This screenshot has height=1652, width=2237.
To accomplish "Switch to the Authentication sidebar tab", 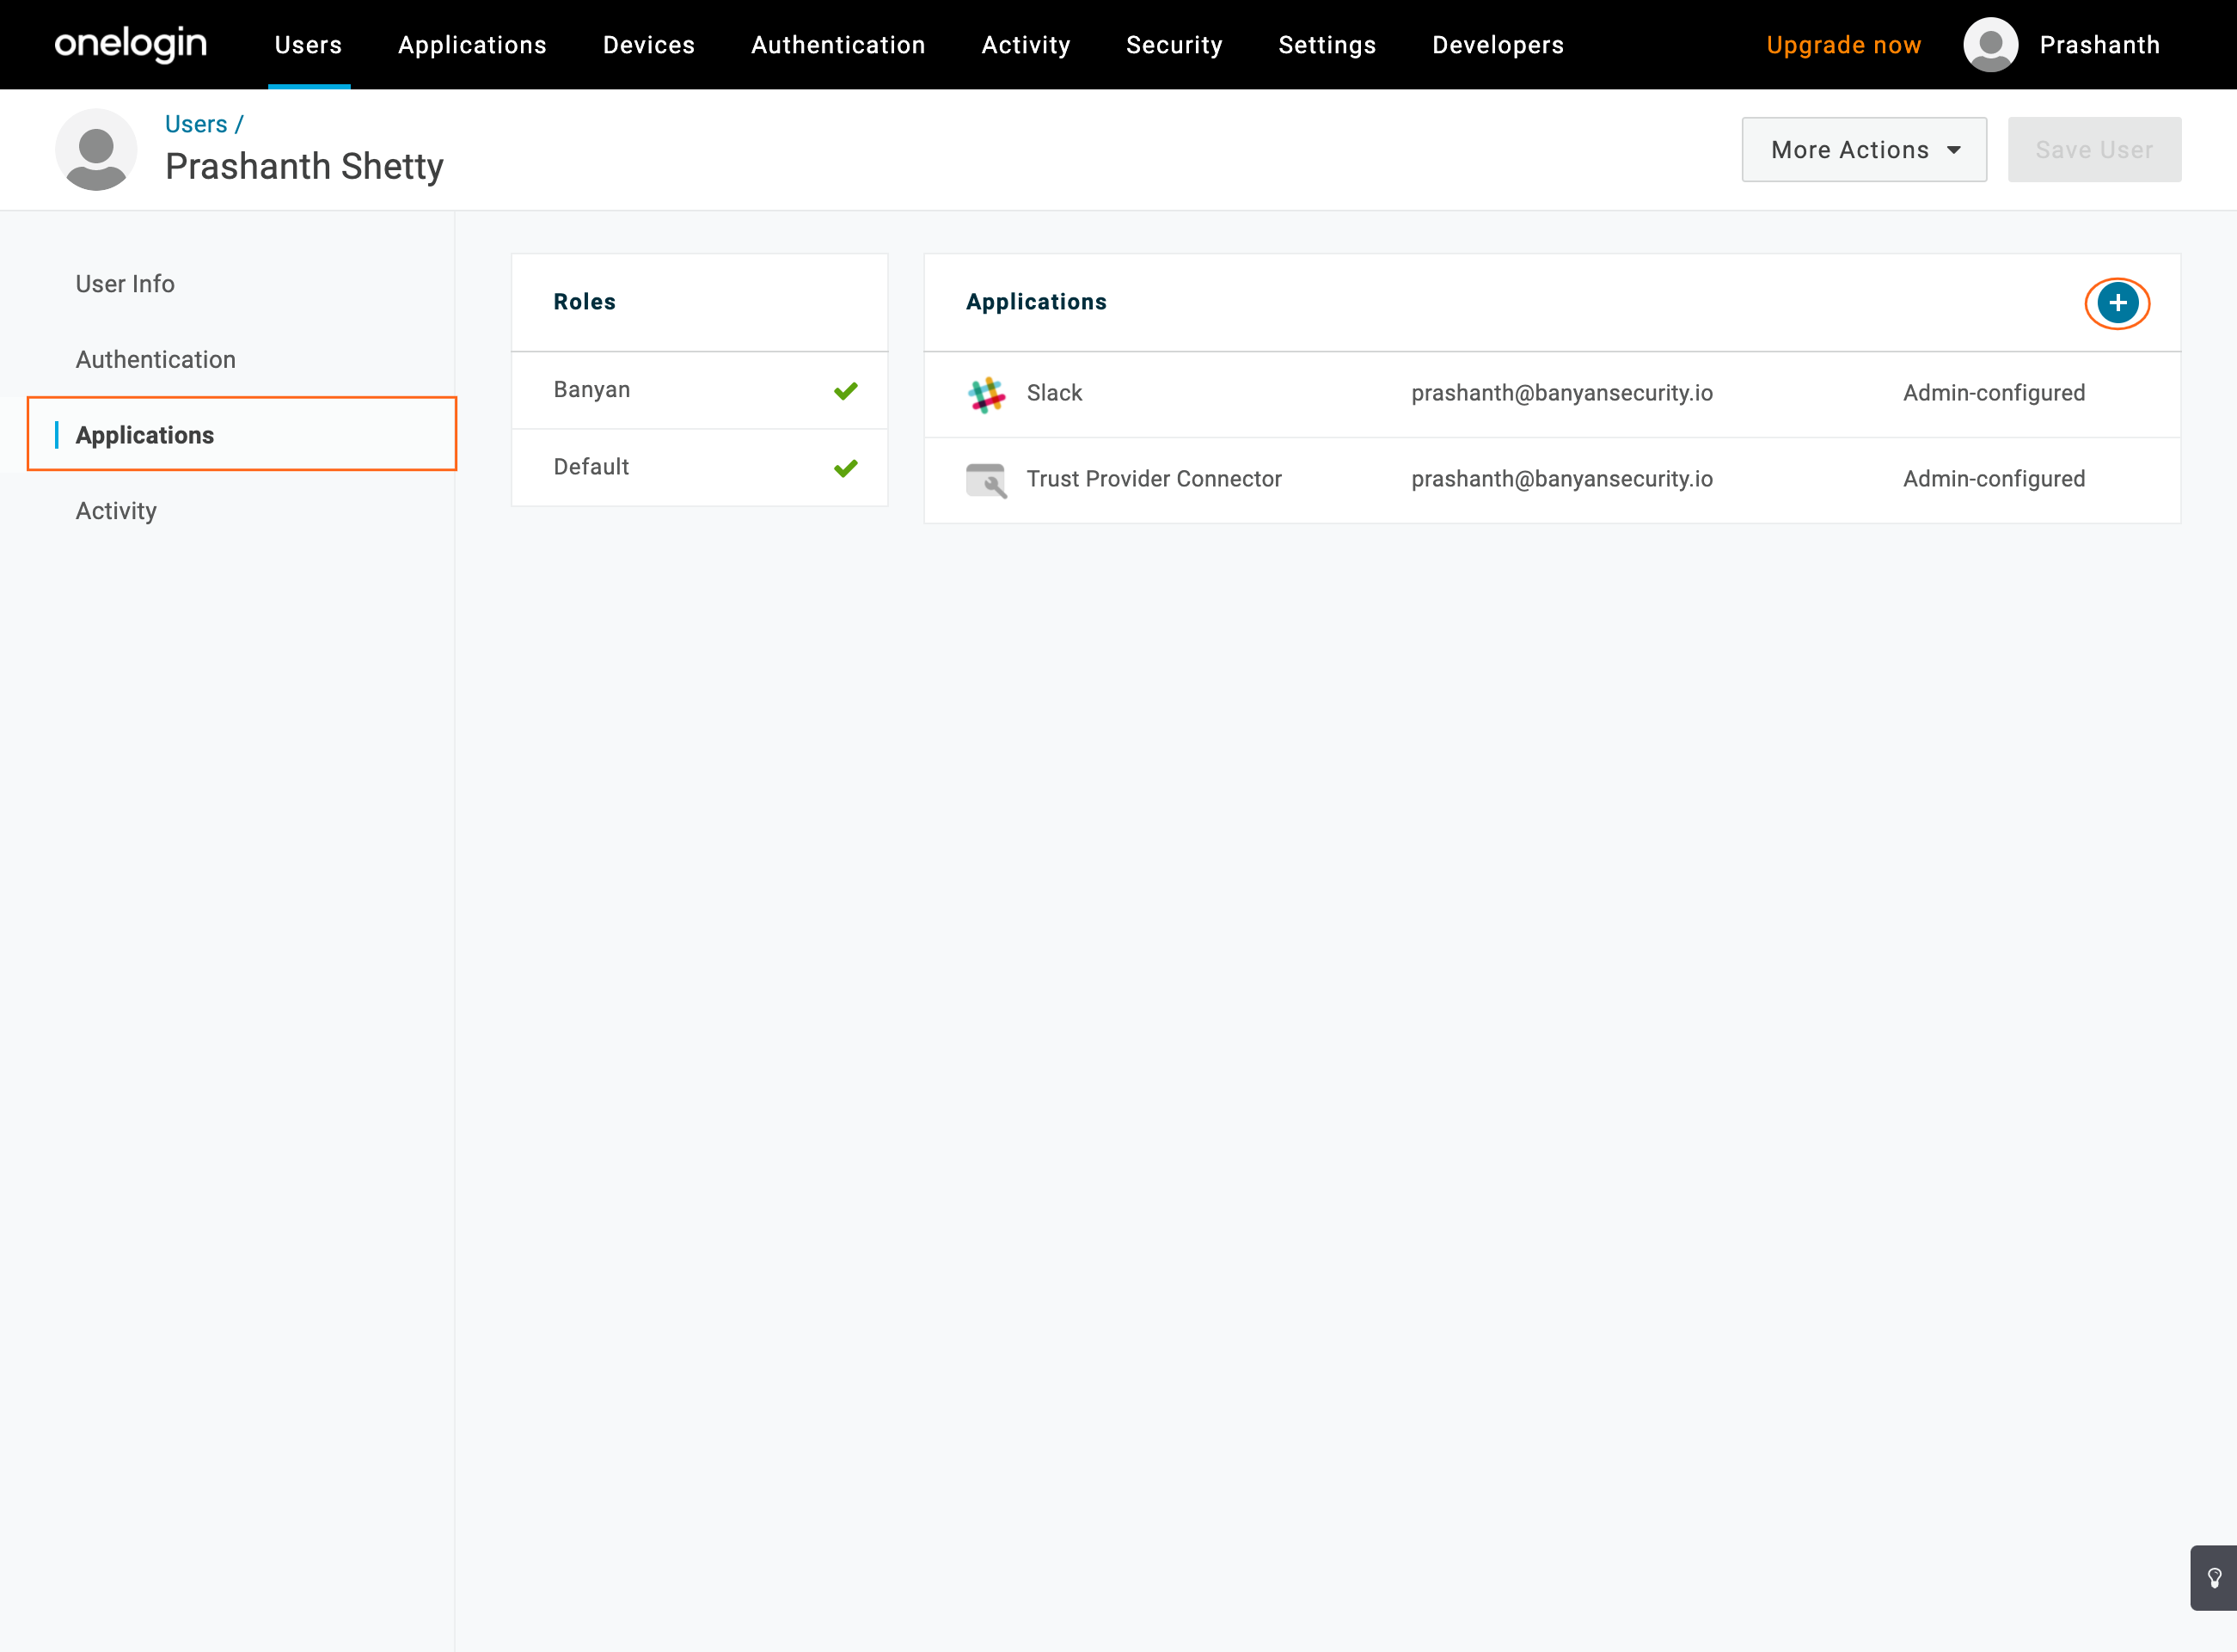I will [x=156, y=360].
